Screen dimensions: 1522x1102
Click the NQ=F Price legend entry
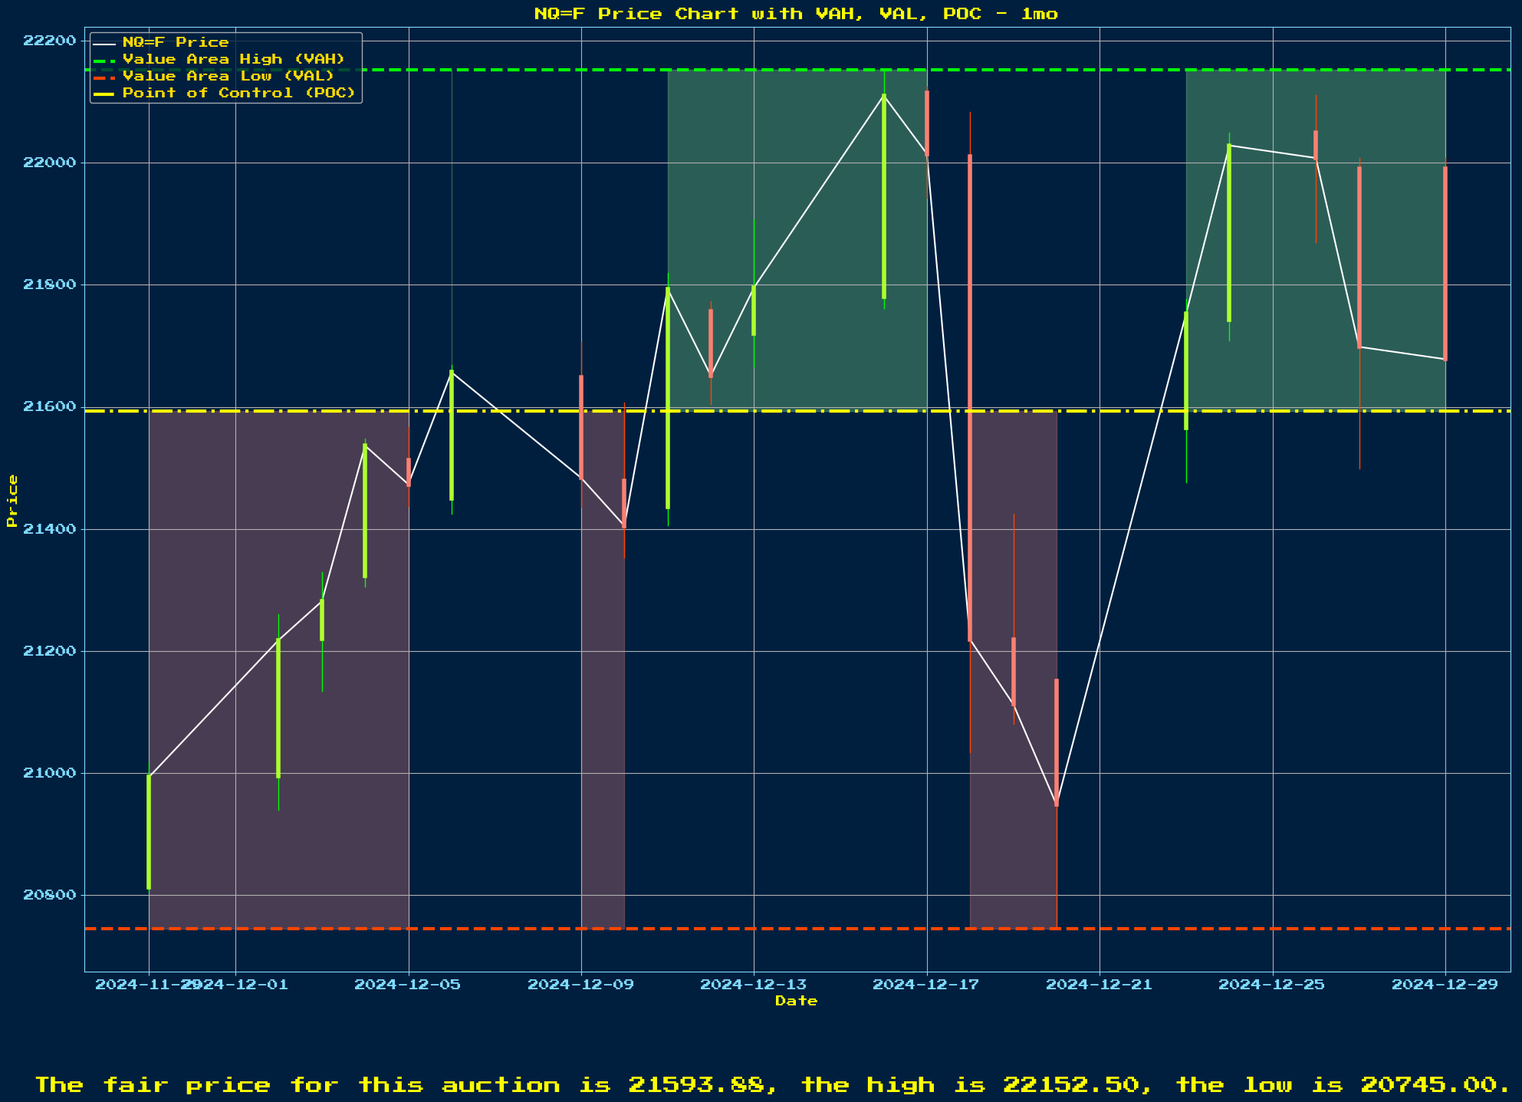176,42
